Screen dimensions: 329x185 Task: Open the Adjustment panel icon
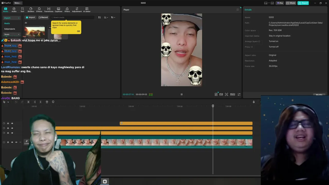(x=77, y=10)
